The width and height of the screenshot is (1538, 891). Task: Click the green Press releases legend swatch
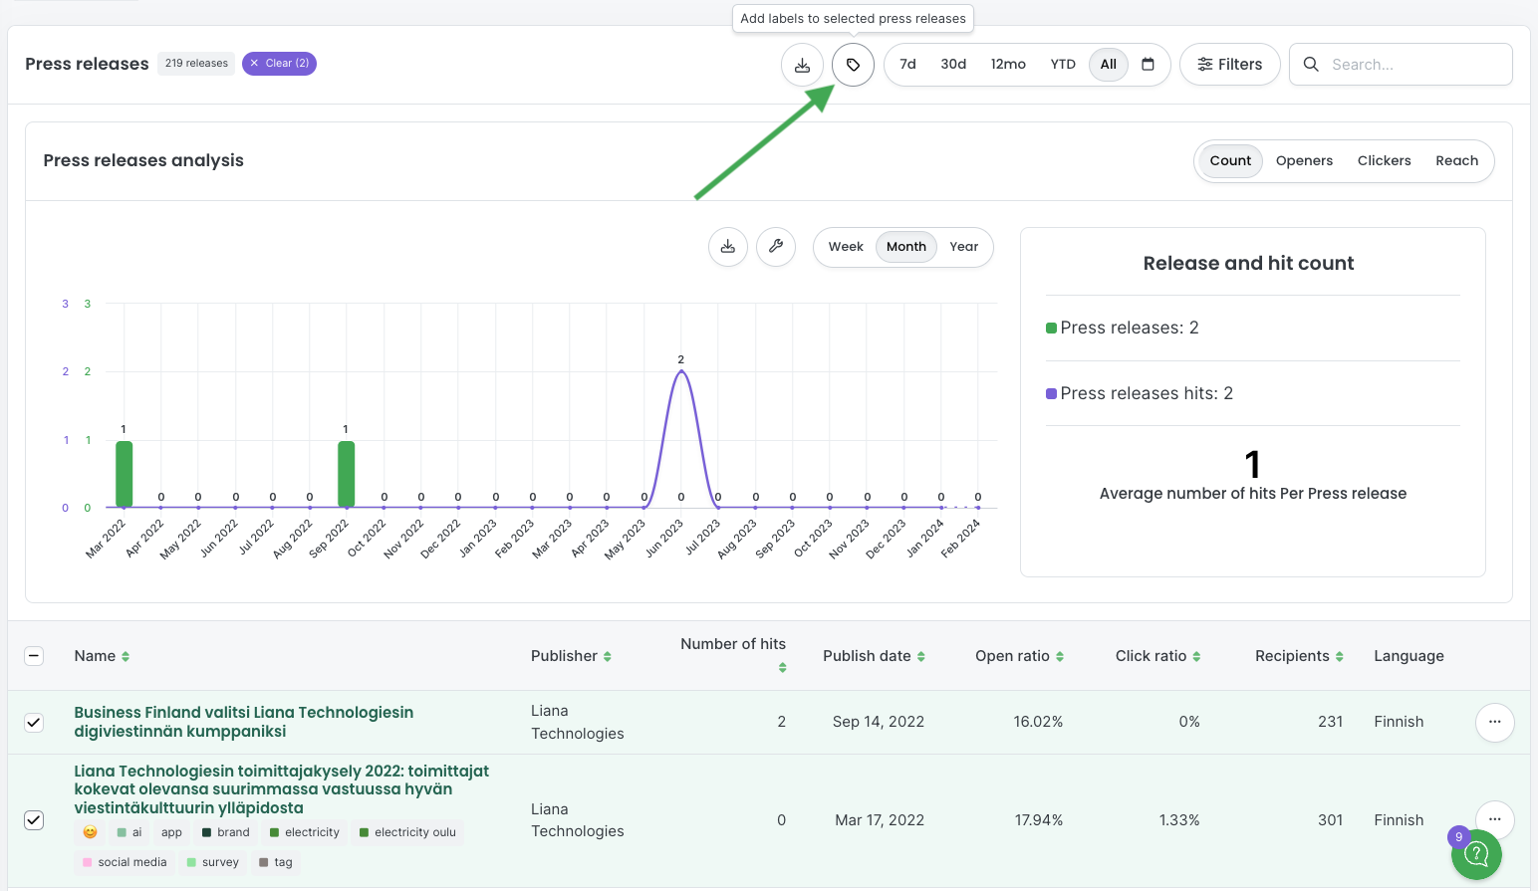[x=1051, y=329]
